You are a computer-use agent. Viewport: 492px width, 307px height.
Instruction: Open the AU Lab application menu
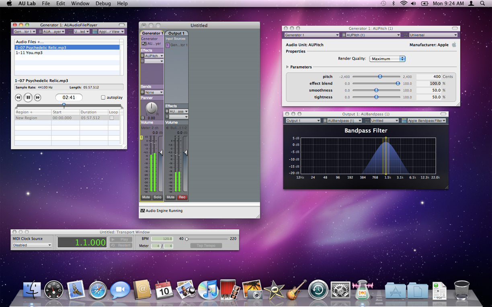[x=27, y=3]
